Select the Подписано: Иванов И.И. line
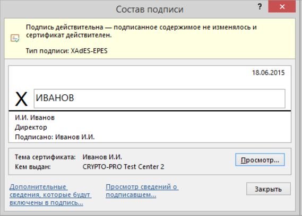The width and height of the screenshot is (302, 216). pos(55,137)
